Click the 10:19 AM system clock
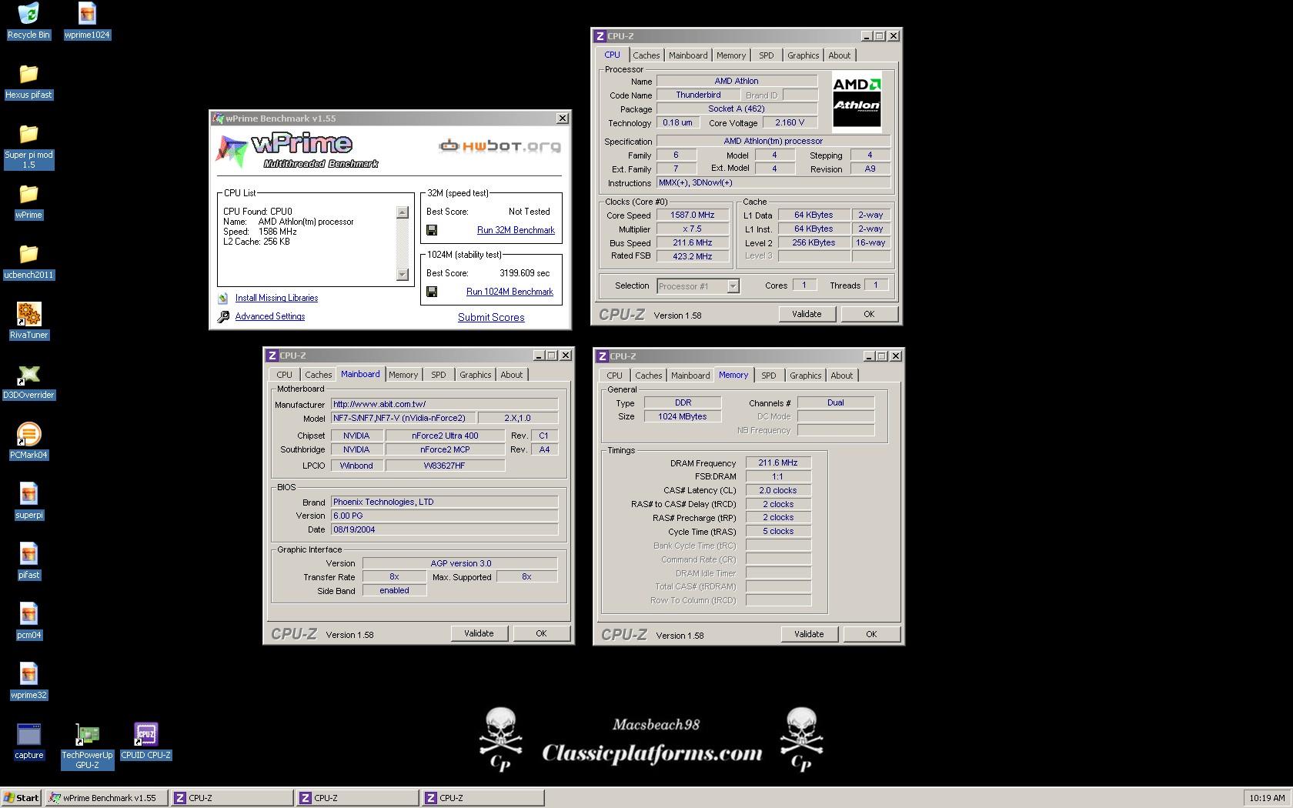Viewport: 1293px width, 808px height. (1267, 798)
